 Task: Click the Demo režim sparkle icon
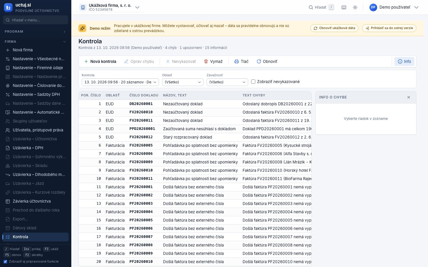[82, 28]
